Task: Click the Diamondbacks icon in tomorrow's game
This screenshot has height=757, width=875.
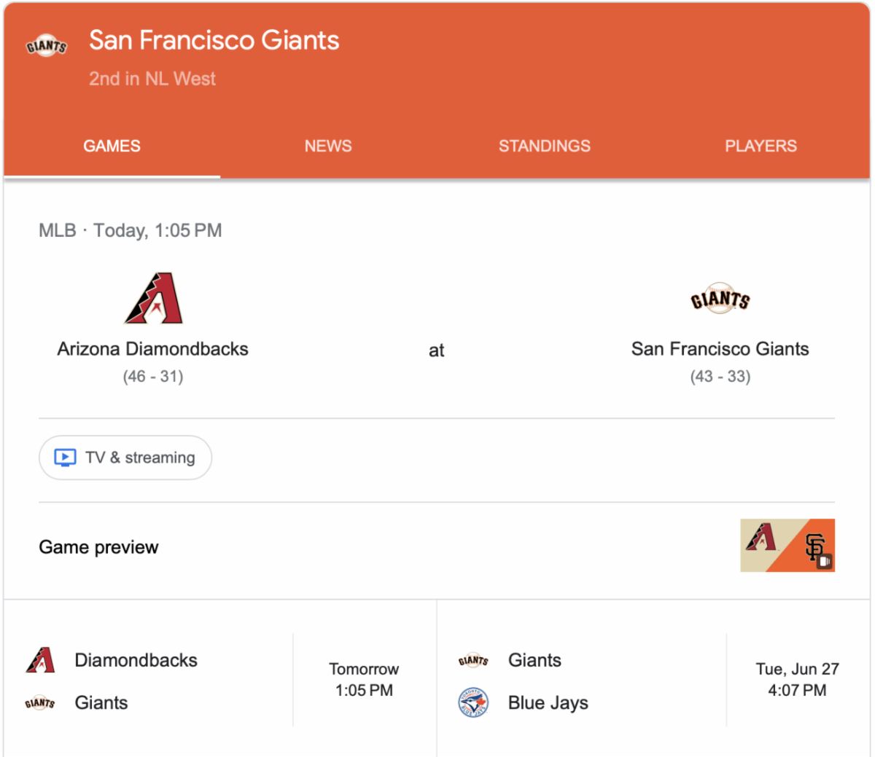Action: 40,660
